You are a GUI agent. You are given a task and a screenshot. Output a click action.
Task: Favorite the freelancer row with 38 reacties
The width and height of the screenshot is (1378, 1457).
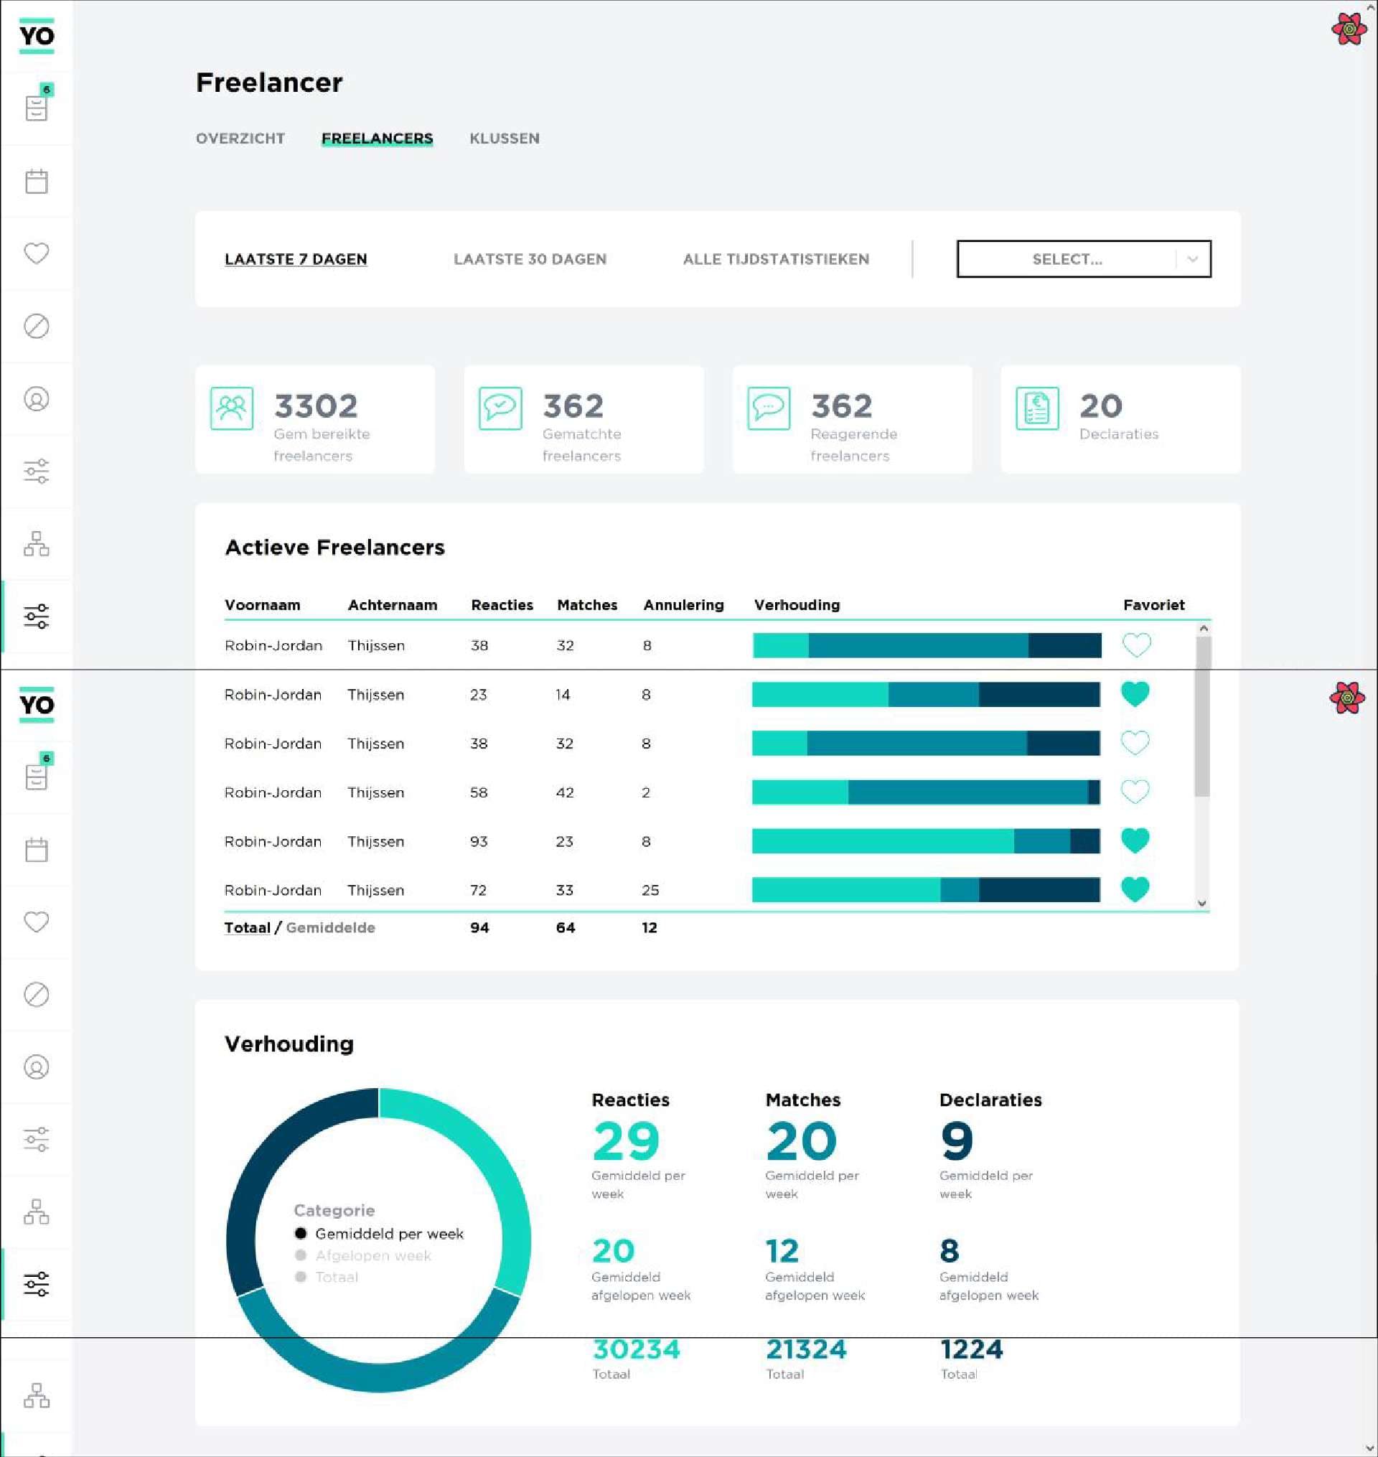(1136, 645)
